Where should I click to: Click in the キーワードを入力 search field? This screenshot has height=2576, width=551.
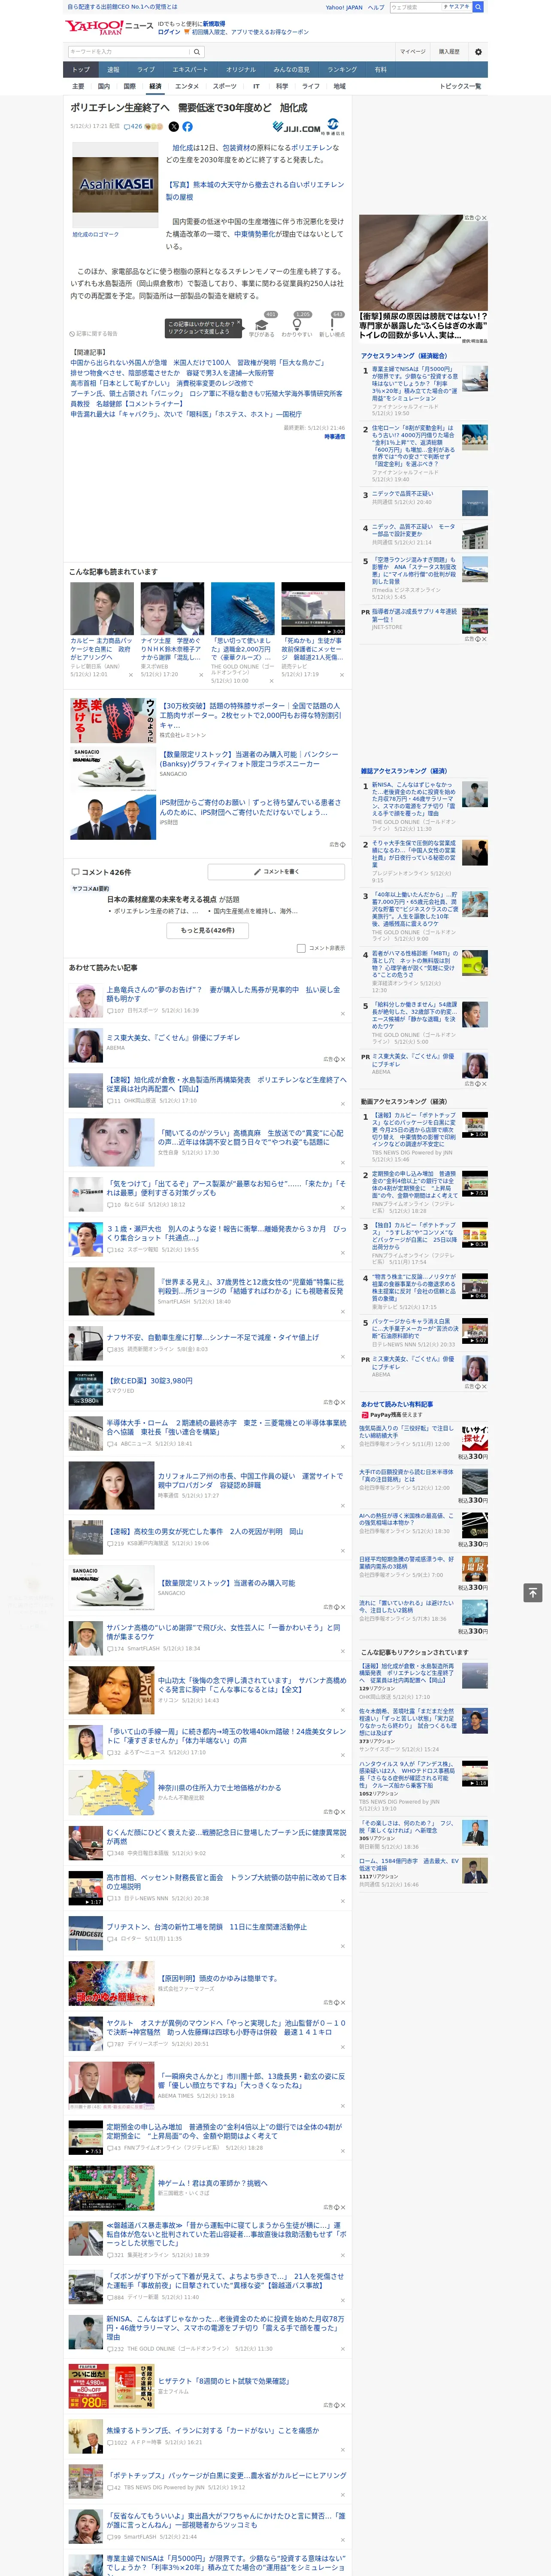coord(129,52)
